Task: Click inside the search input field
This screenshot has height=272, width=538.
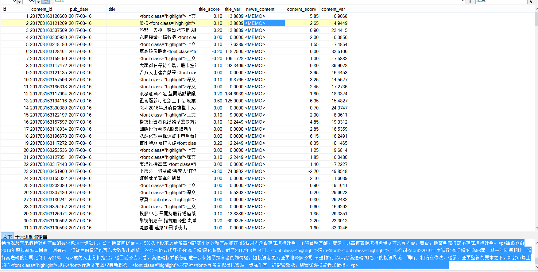Action: click(x=500, y=1)
